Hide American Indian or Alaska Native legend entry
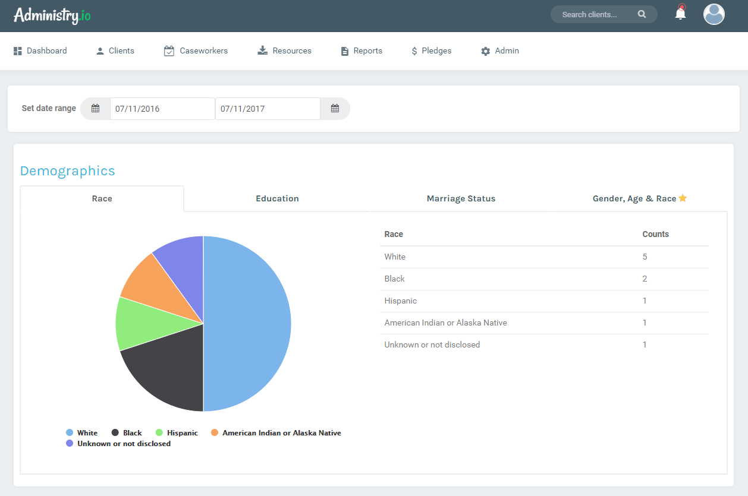The height and width of the screenshot is (496, 748). pos(276,433)
